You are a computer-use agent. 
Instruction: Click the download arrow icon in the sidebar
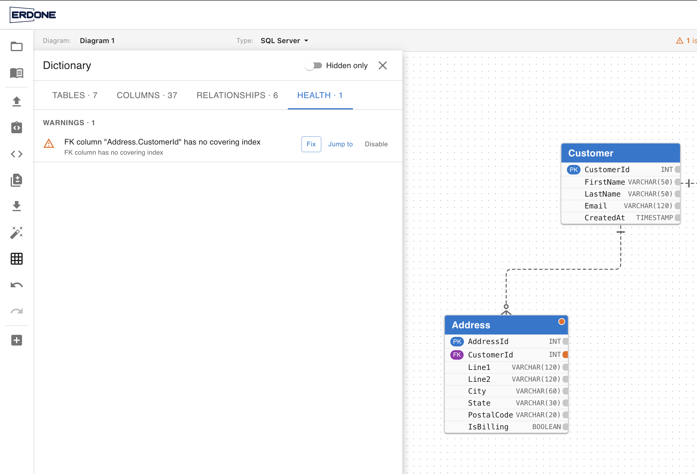(x=16, y=206)
